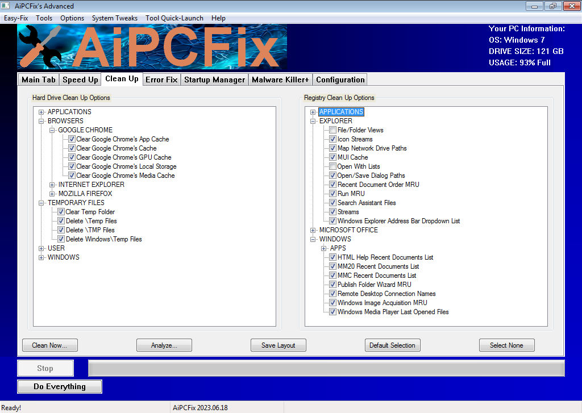Toggle Windows Media Player Last Opened Files

click(333, 312)
